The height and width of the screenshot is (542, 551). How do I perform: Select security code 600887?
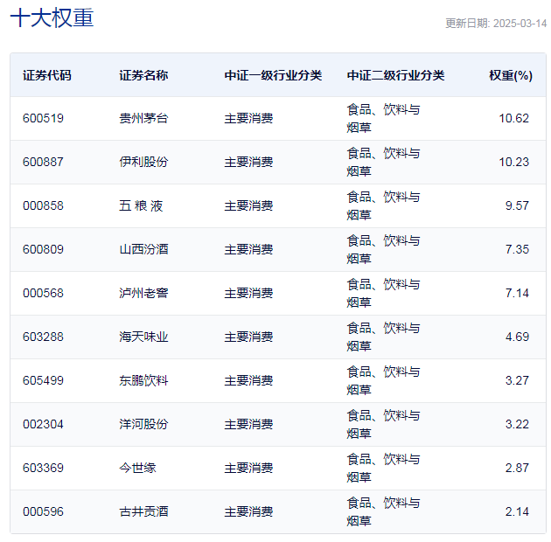pyautogui.click(x=43, y=162)
